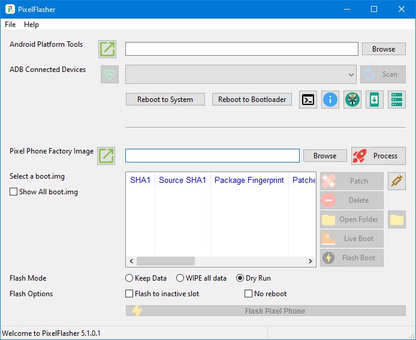Open the Help menu
416x340 pixels.
(x=31, y=25)
